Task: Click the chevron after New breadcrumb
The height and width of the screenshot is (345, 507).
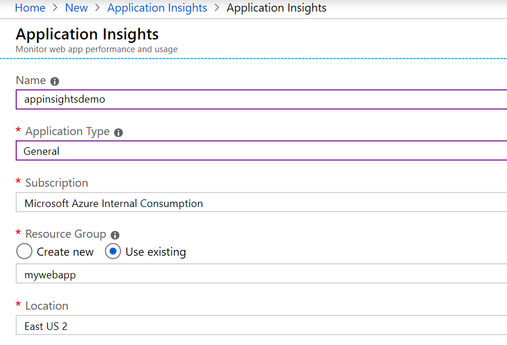Action: 98,8
